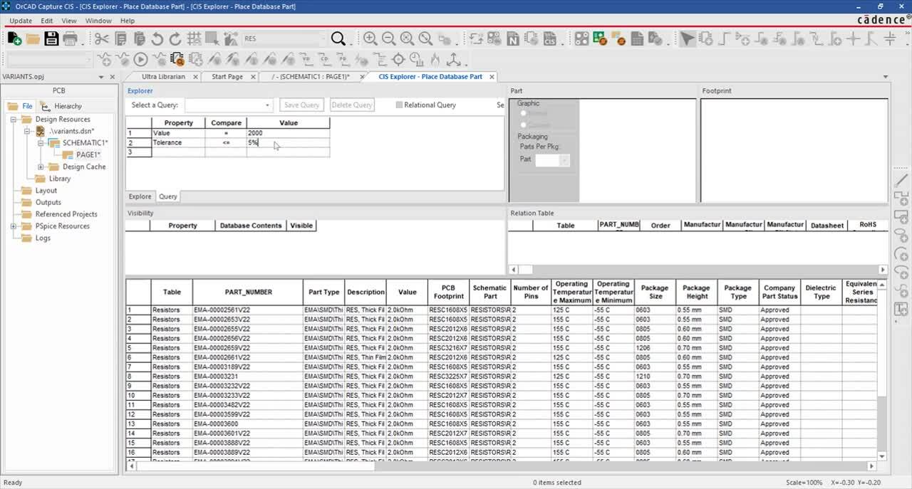
Task: Select PAGE1* in the project tree
Action: [x=88, y=155]
